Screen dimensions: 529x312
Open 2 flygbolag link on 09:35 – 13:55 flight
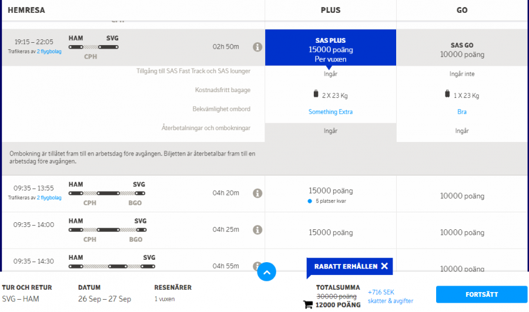pos(49,198)
